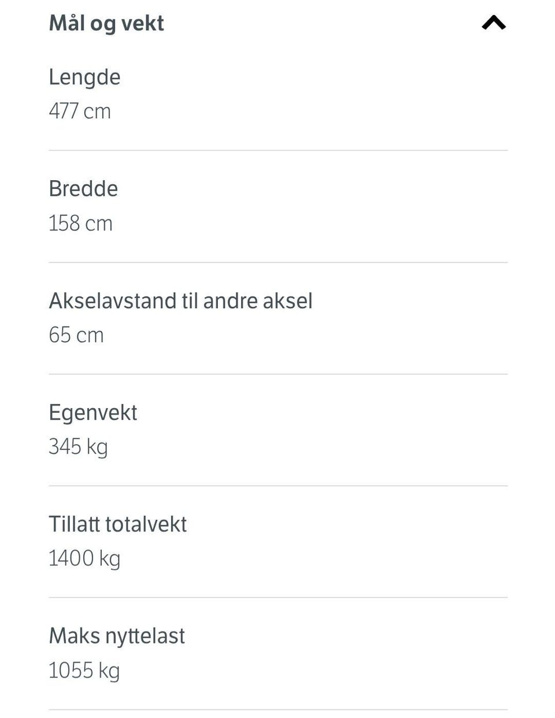Select the Bredde label
555x718 pixels.
(83, 189)
